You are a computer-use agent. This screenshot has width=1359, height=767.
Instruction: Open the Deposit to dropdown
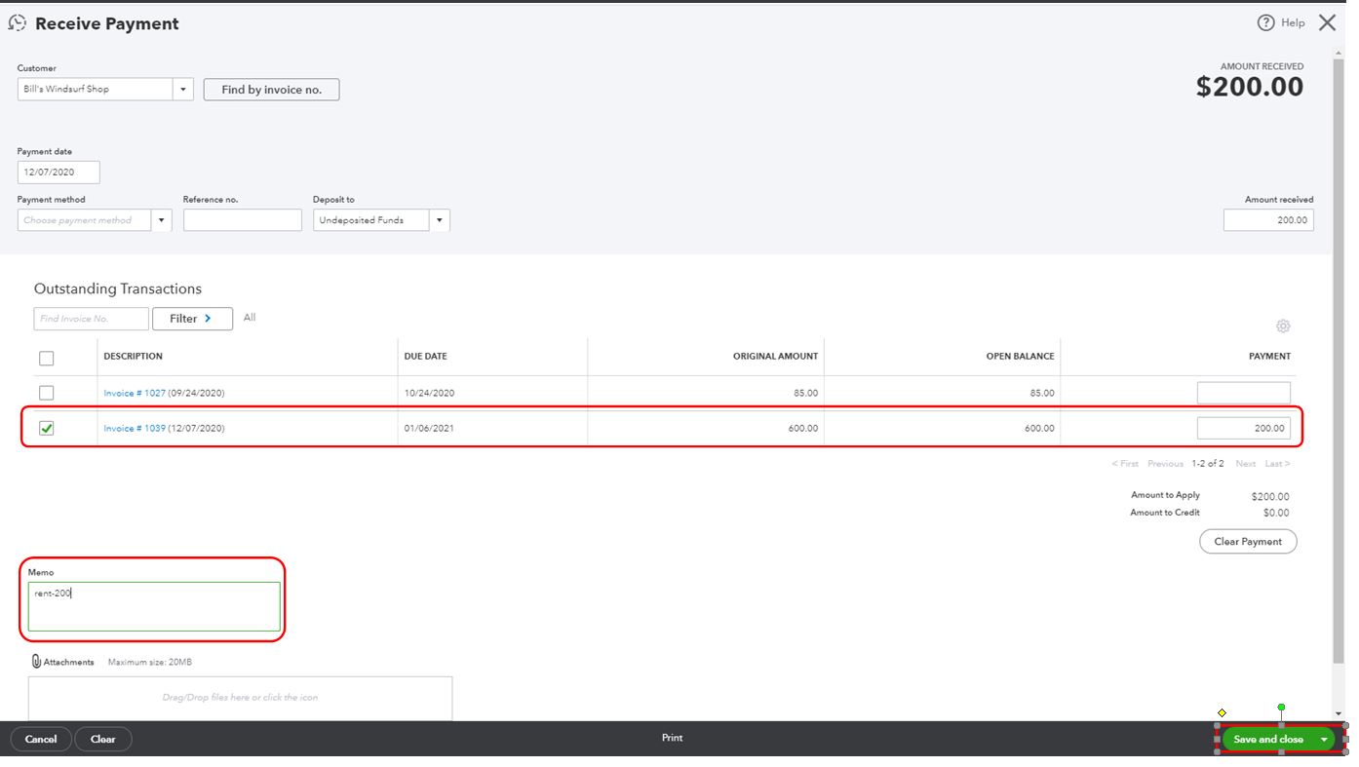(x=440, y=219)
